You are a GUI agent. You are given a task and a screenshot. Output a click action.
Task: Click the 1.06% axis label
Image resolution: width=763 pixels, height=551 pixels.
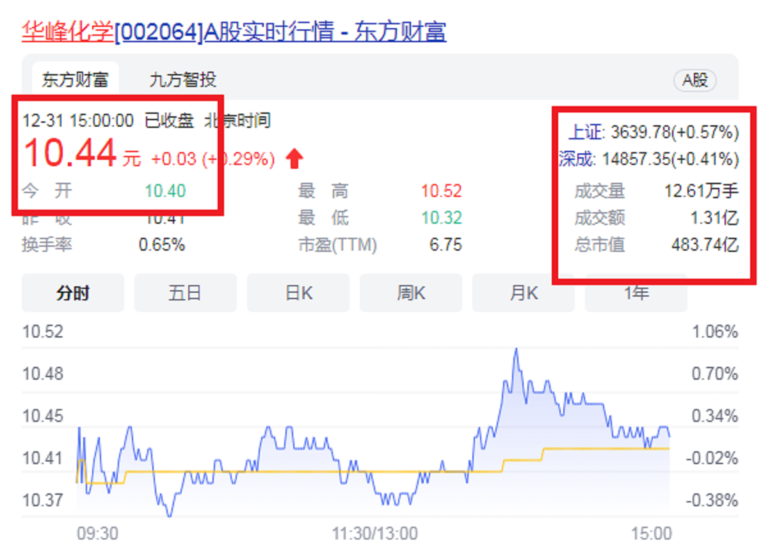click(715, 332)
